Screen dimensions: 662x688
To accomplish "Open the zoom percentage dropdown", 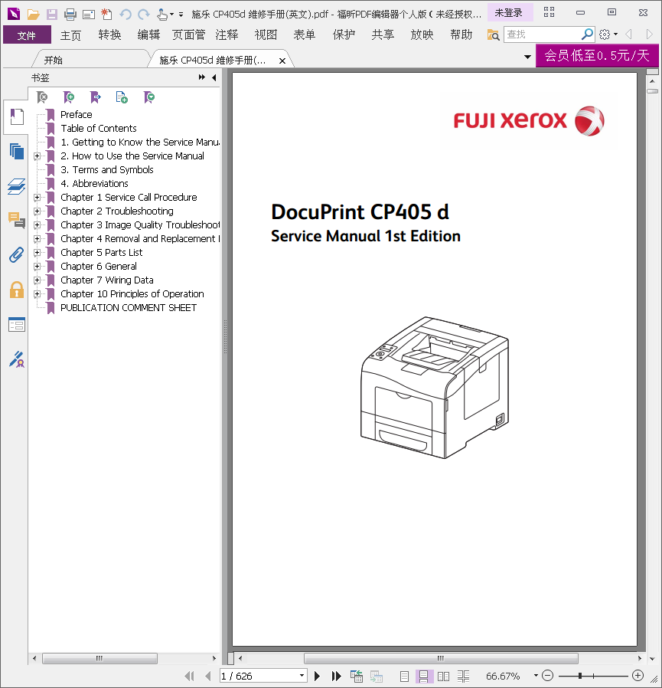I will [x=536, y=676].
